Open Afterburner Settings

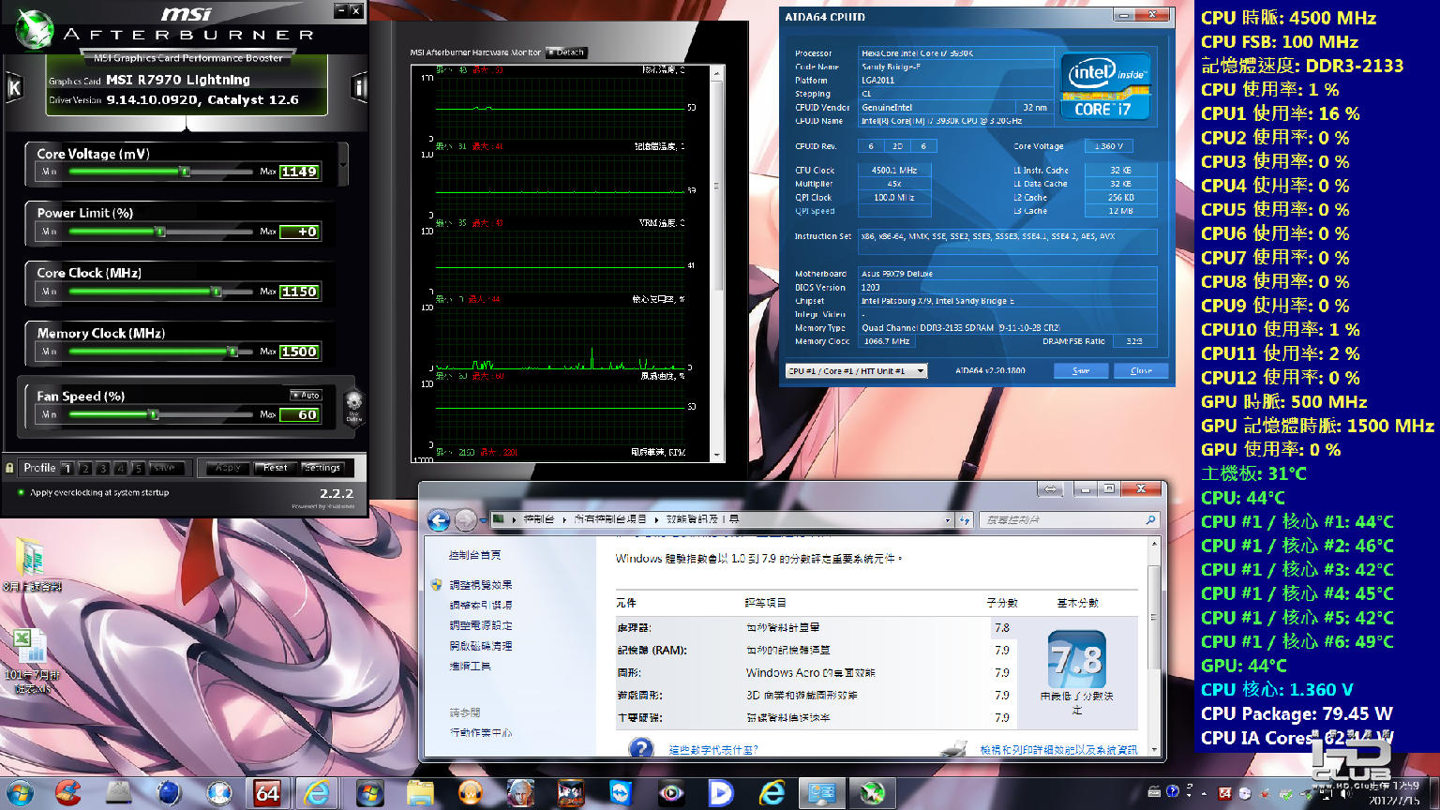point(322,468)
